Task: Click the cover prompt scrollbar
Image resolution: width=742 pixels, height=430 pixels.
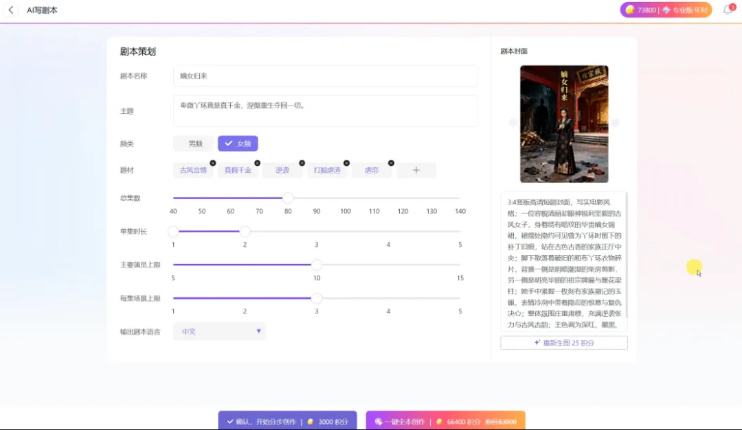Action: point(626,255)
